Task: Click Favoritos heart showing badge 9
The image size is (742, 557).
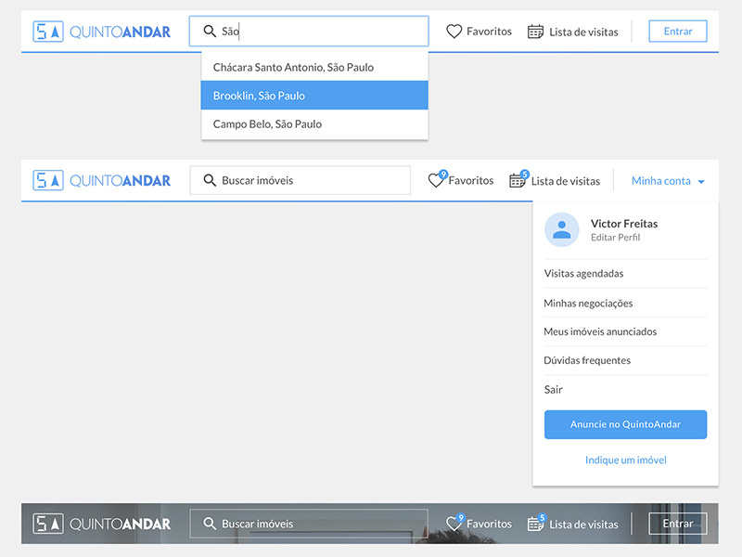Action: click(x=437, y=180)
